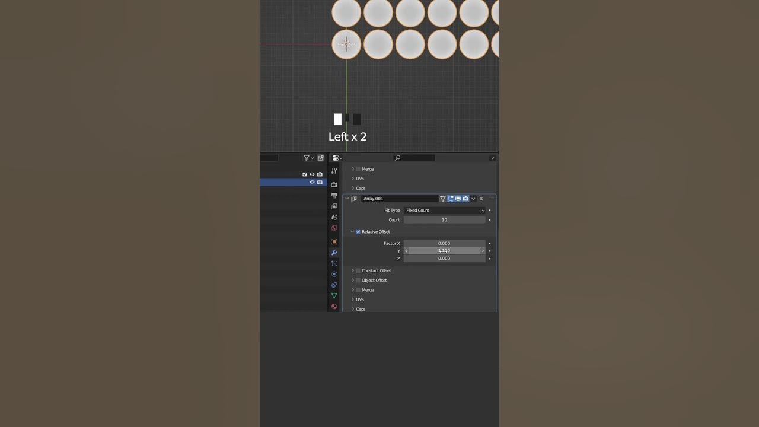
Task: Disable rendering for the first outliner row
Action: (320, 174)
